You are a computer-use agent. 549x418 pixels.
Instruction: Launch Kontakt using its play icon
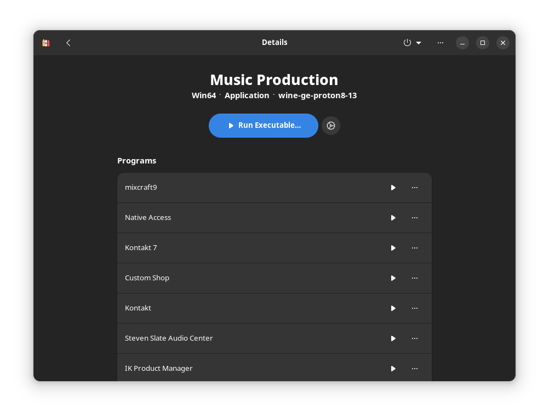393,308
